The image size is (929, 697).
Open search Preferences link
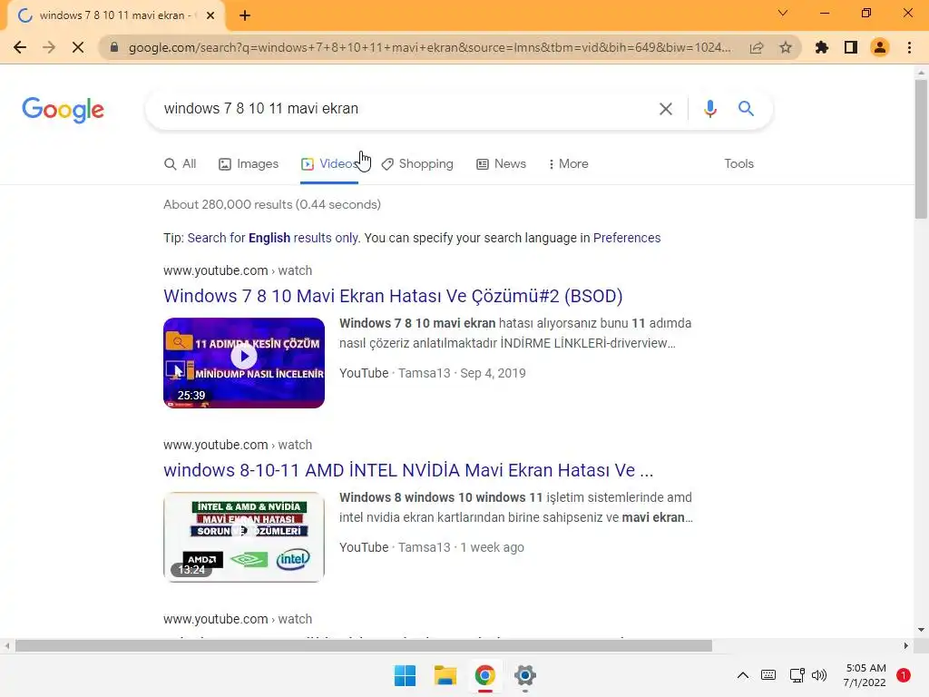point(627,238)
